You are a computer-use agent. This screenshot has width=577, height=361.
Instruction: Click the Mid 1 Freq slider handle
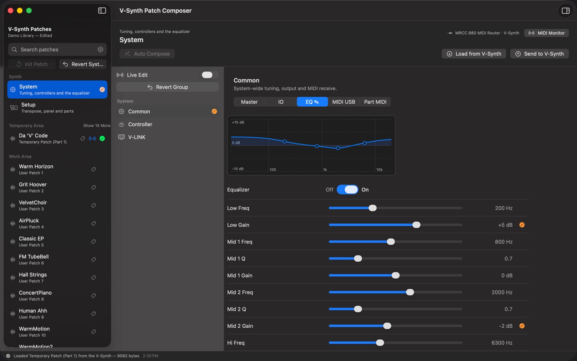pyautogui.click(x=391, y=242)
